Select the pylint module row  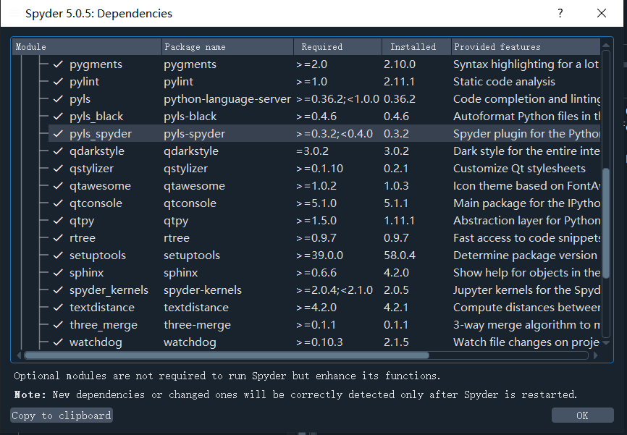(x=324, y=82)
